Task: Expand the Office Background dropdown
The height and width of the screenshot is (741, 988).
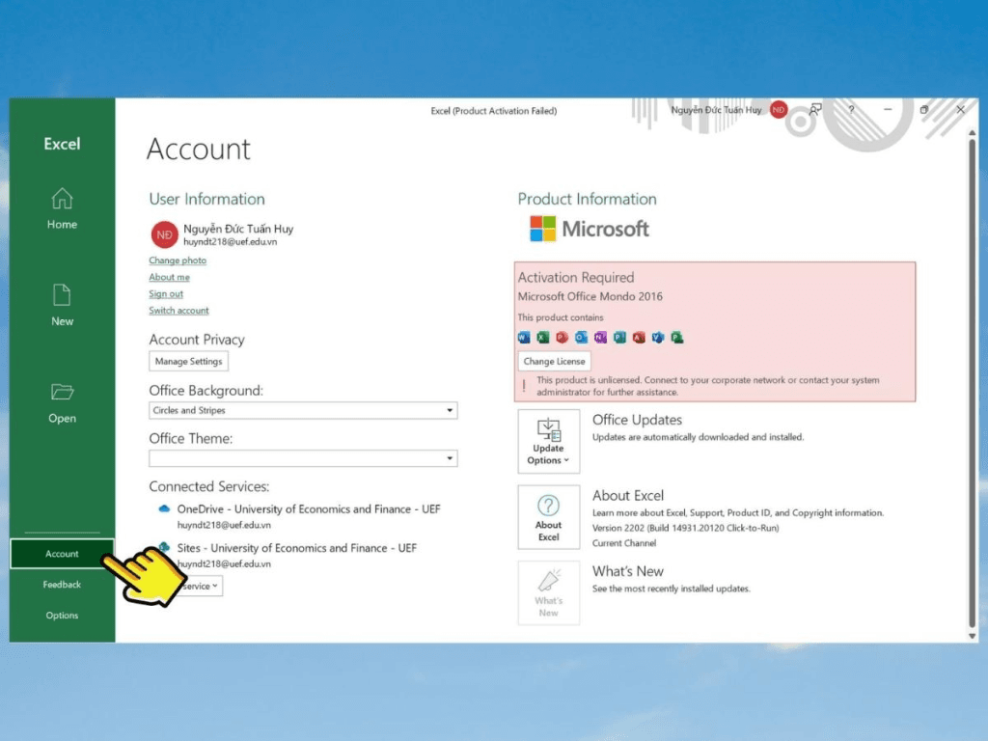Action: [x=450, y=410]
